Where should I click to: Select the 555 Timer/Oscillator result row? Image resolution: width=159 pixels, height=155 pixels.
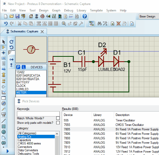point(111,120)
